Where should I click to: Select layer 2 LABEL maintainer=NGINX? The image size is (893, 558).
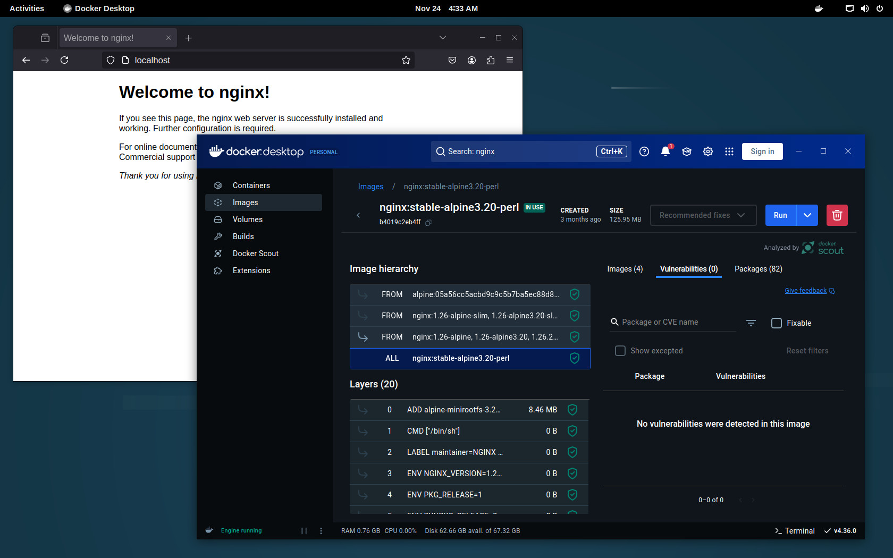469,452
